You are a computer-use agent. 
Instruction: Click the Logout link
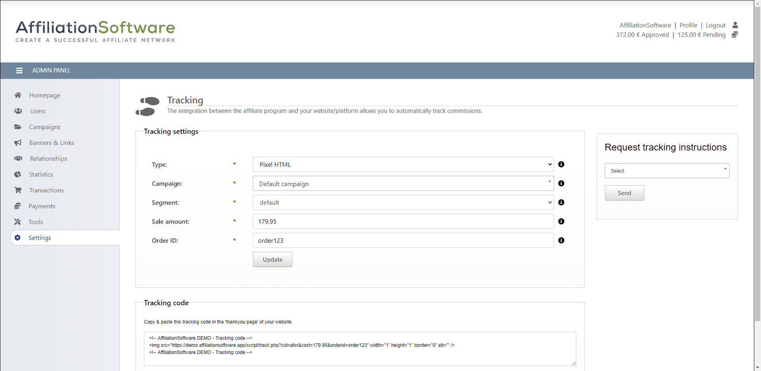(x=715, y=25)
